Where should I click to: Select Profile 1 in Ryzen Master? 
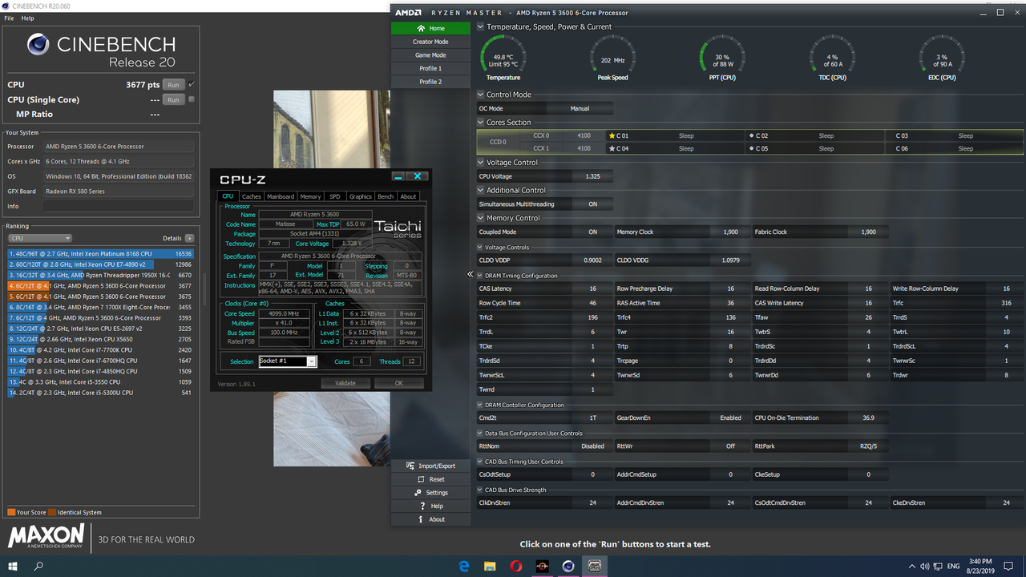coord(430,68)
